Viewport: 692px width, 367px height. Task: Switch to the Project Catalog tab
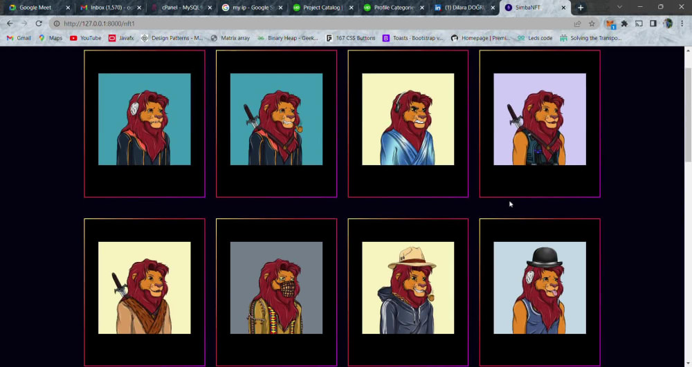pos(322,8)
